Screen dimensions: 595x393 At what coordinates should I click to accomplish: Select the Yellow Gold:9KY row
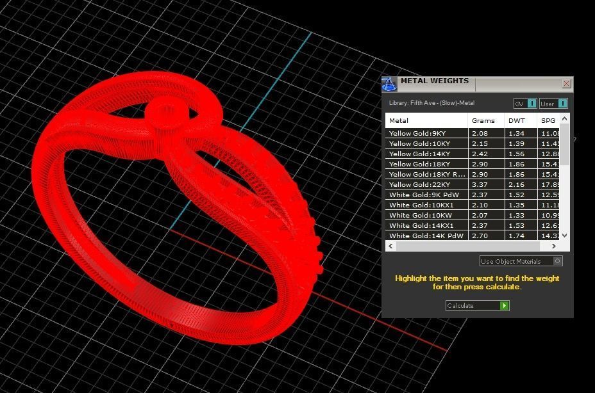(473, 133)
